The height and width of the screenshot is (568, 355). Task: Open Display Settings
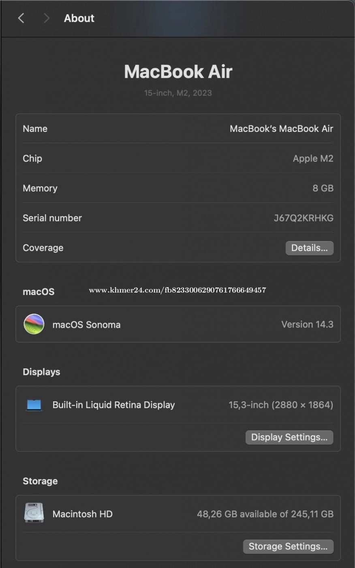tap(289, 437)
